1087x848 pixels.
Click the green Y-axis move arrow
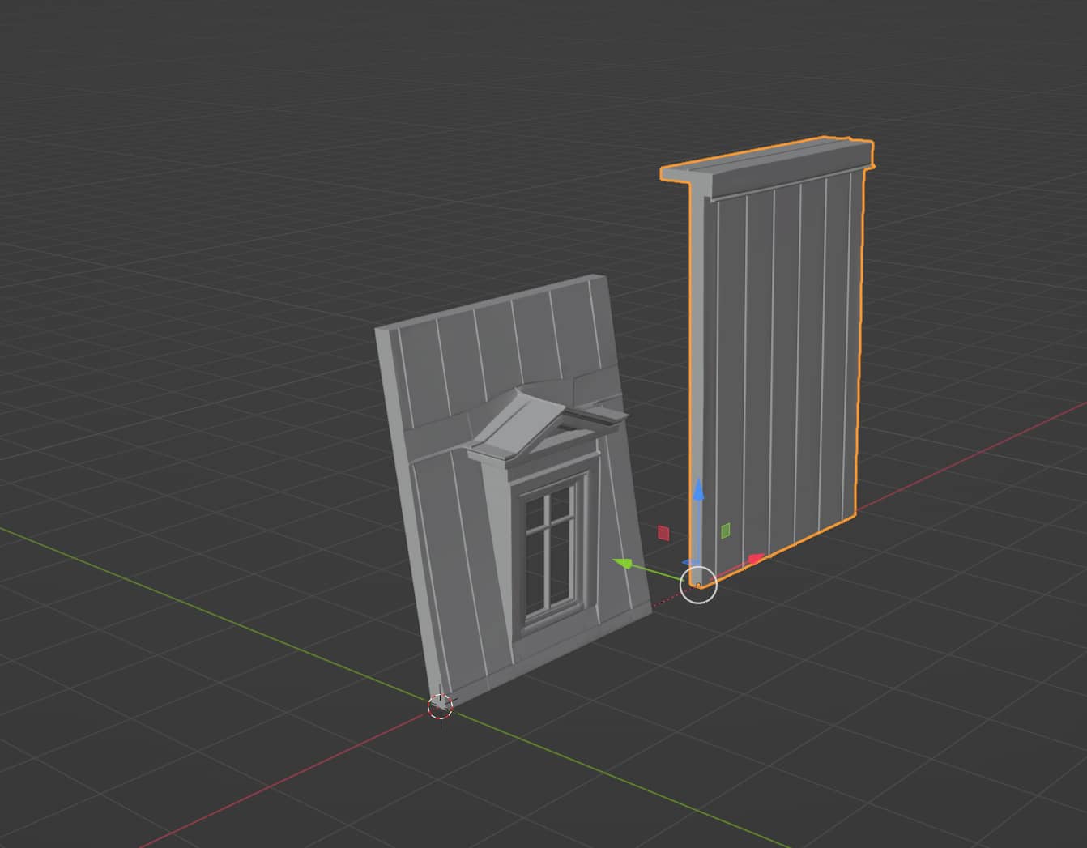click(622, 563)
